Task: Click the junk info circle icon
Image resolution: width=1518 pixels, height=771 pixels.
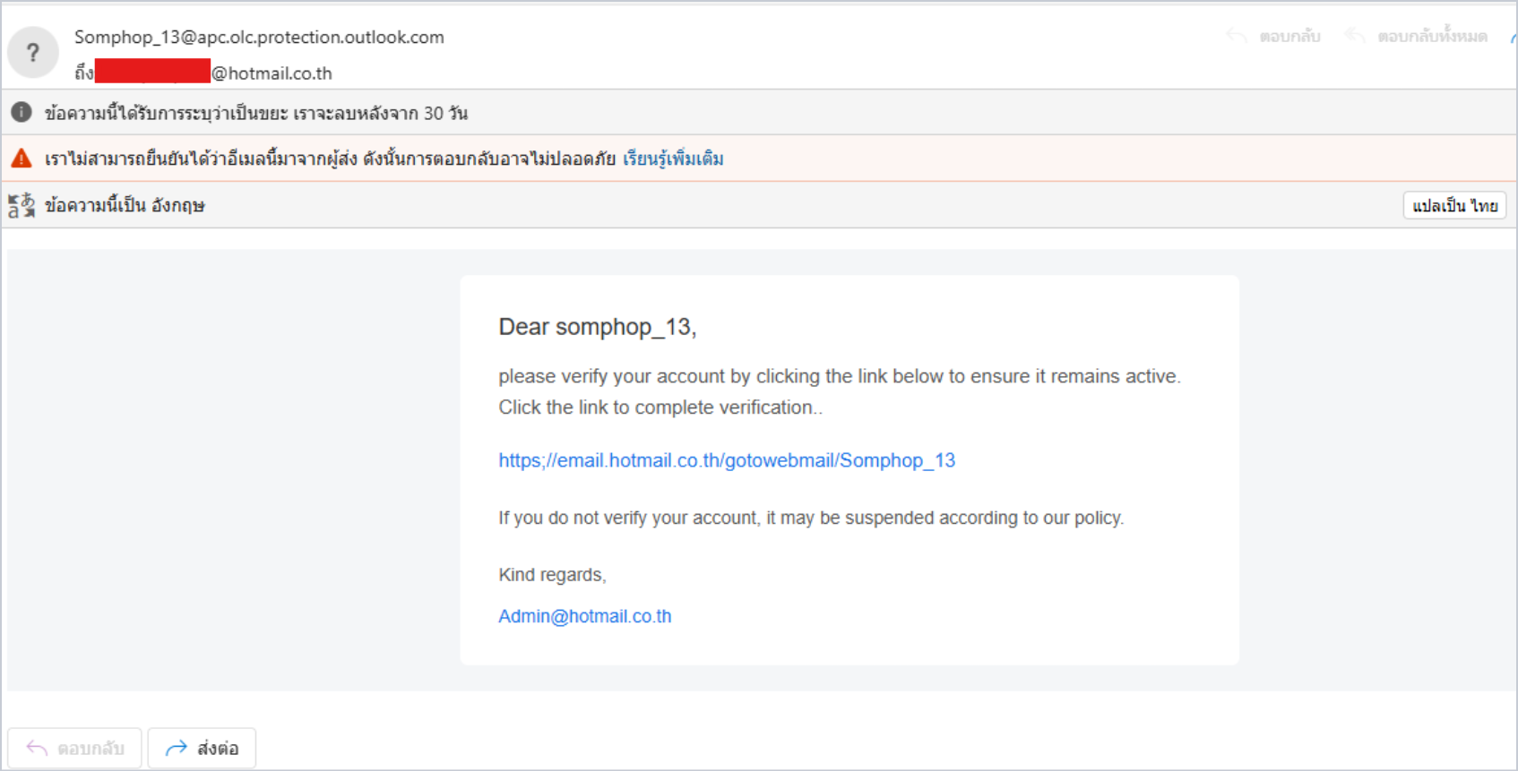Action: tap(22, 112)
